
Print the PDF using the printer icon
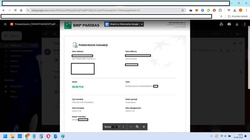229,24
